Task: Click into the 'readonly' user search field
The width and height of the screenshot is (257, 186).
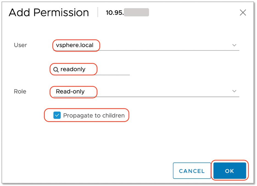Action: [73, 69]
